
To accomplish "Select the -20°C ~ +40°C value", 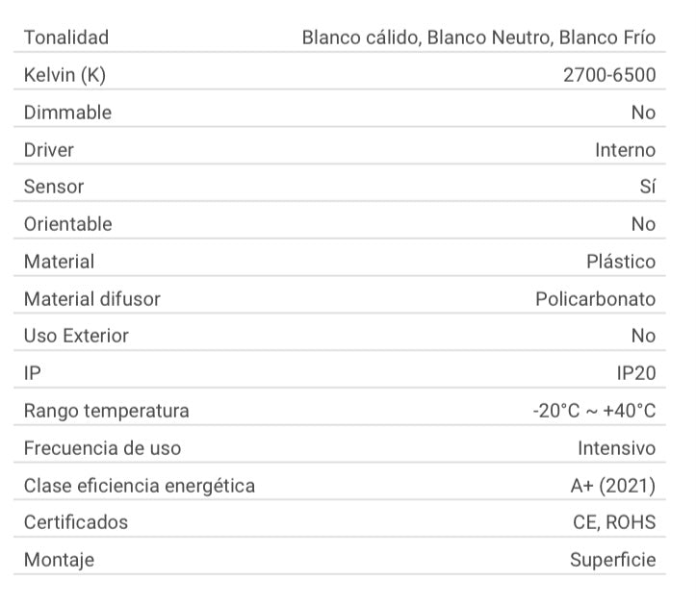I will click(594, 411).
